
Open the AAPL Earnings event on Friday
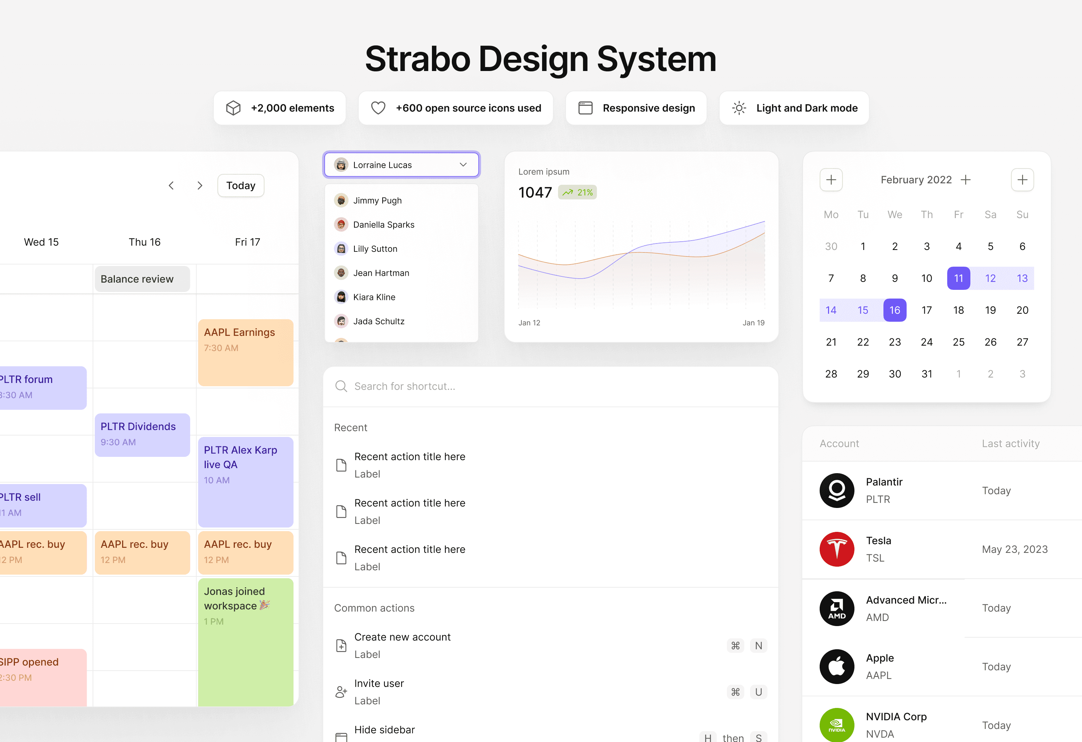pos(245,352)
